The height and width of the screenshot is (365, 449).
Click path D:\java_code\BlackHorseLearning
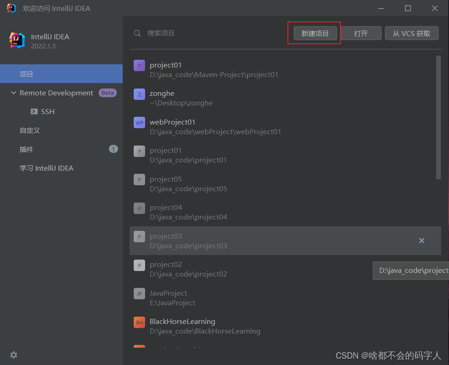(x=205, y=331)
